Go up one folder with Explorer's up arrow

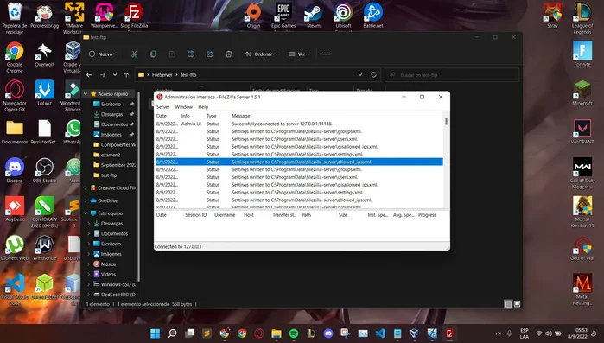click(x=126, y=74)
